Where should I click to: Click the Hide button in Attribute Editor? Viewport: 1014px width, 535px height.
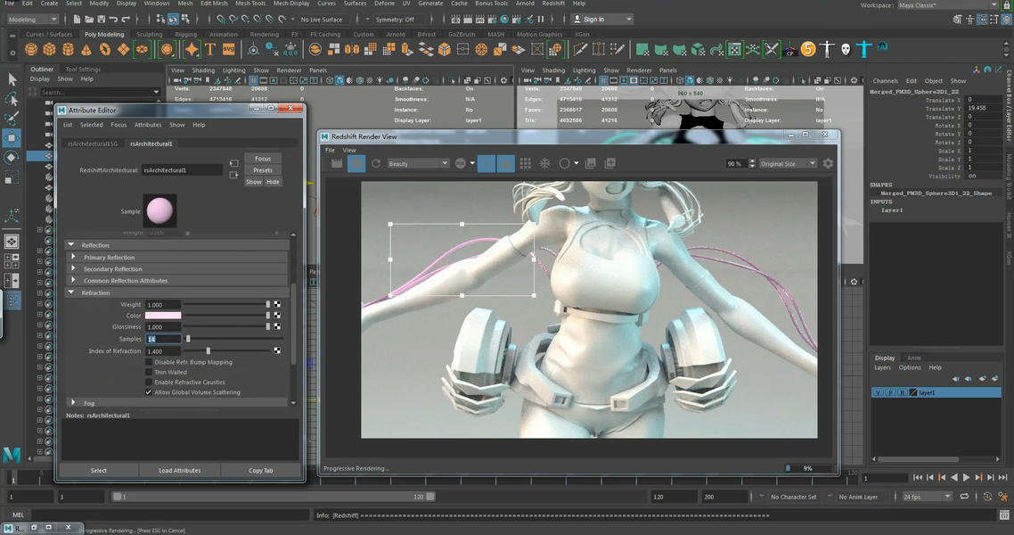click(273, 182)
